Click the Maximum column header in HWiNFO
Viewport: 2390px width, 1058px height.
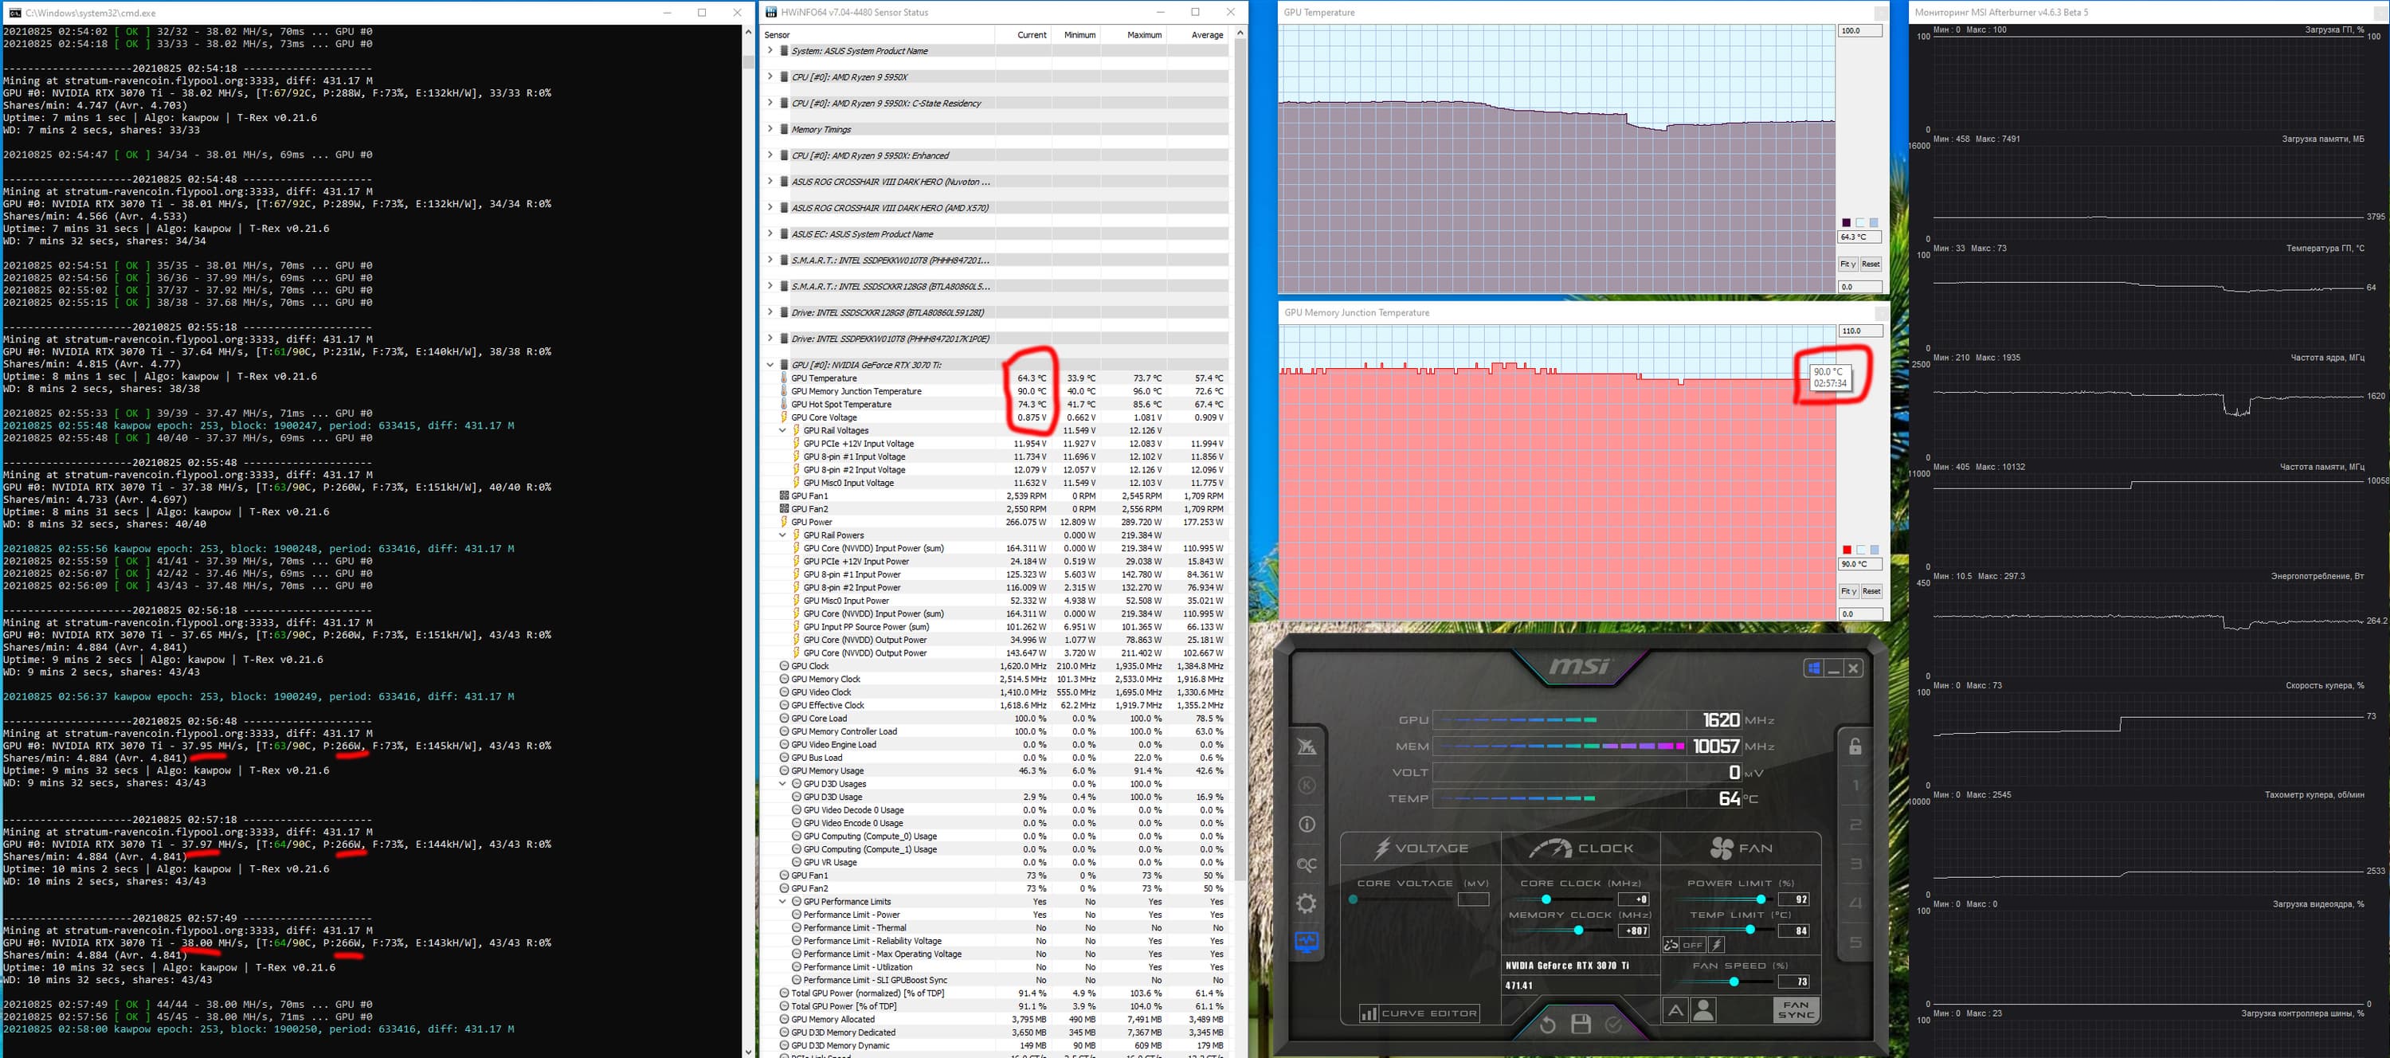pos(1143,35)
